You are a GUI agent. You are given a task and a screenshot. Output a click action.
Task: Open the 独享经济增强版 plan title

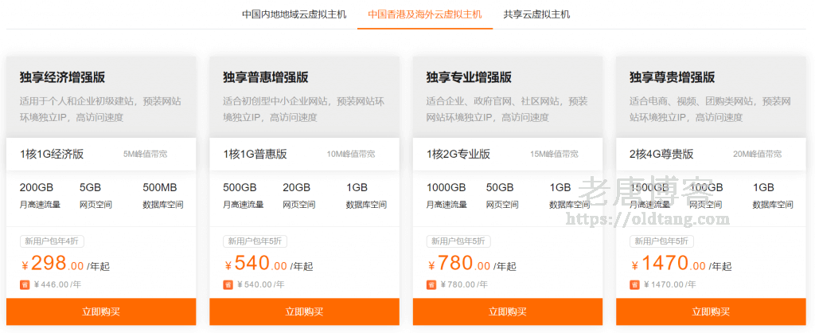pos(63,77)
